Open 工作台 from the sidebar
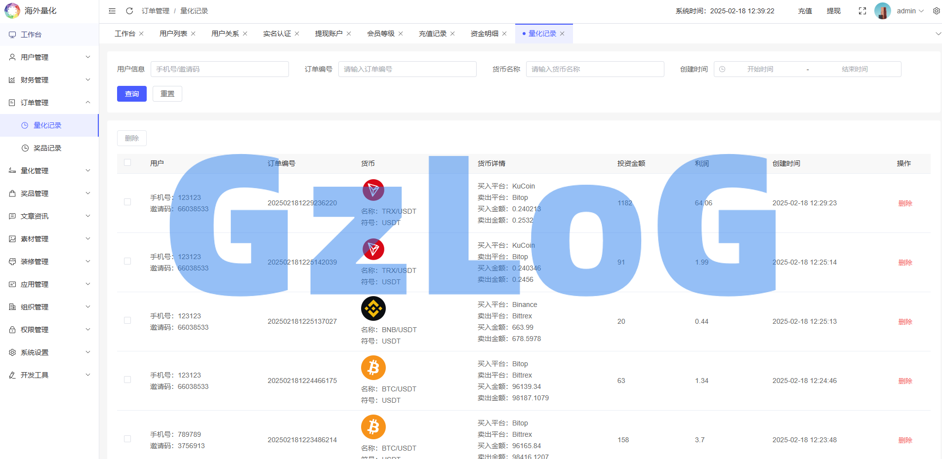The width and height of the screenshot is (942, 459). (31, 35)
